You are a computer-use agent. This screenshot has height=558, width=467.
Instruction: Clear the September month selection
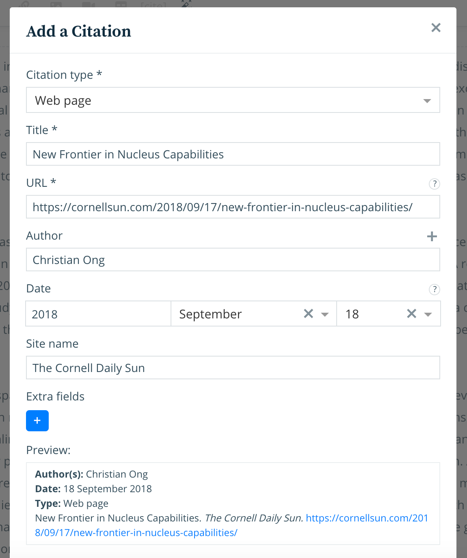pyautogui.click(x=309, y=314)
